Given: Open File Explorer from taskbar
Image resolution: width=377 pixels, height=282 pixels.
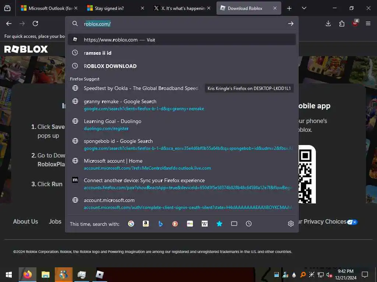Looking at the screenshot, I should click(45, 275).
